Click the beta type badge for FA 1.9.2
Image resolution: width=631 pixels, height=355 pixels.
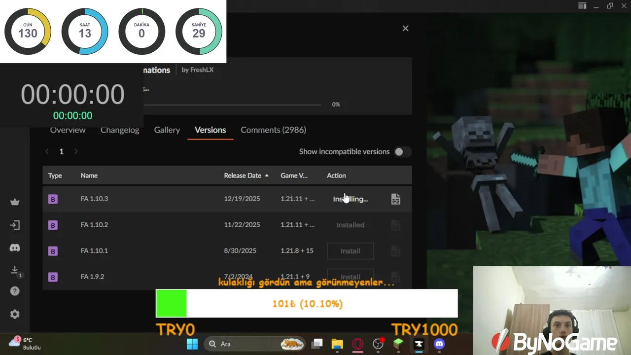click(53, 277)
